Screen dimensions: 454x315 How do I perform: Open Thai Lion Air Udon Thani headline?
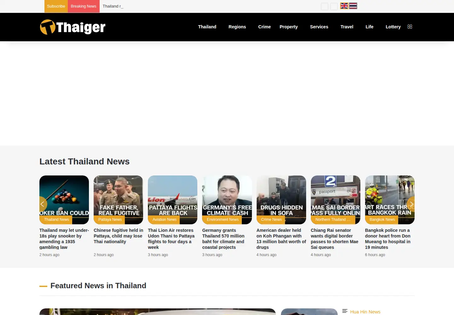coord(172,239)
